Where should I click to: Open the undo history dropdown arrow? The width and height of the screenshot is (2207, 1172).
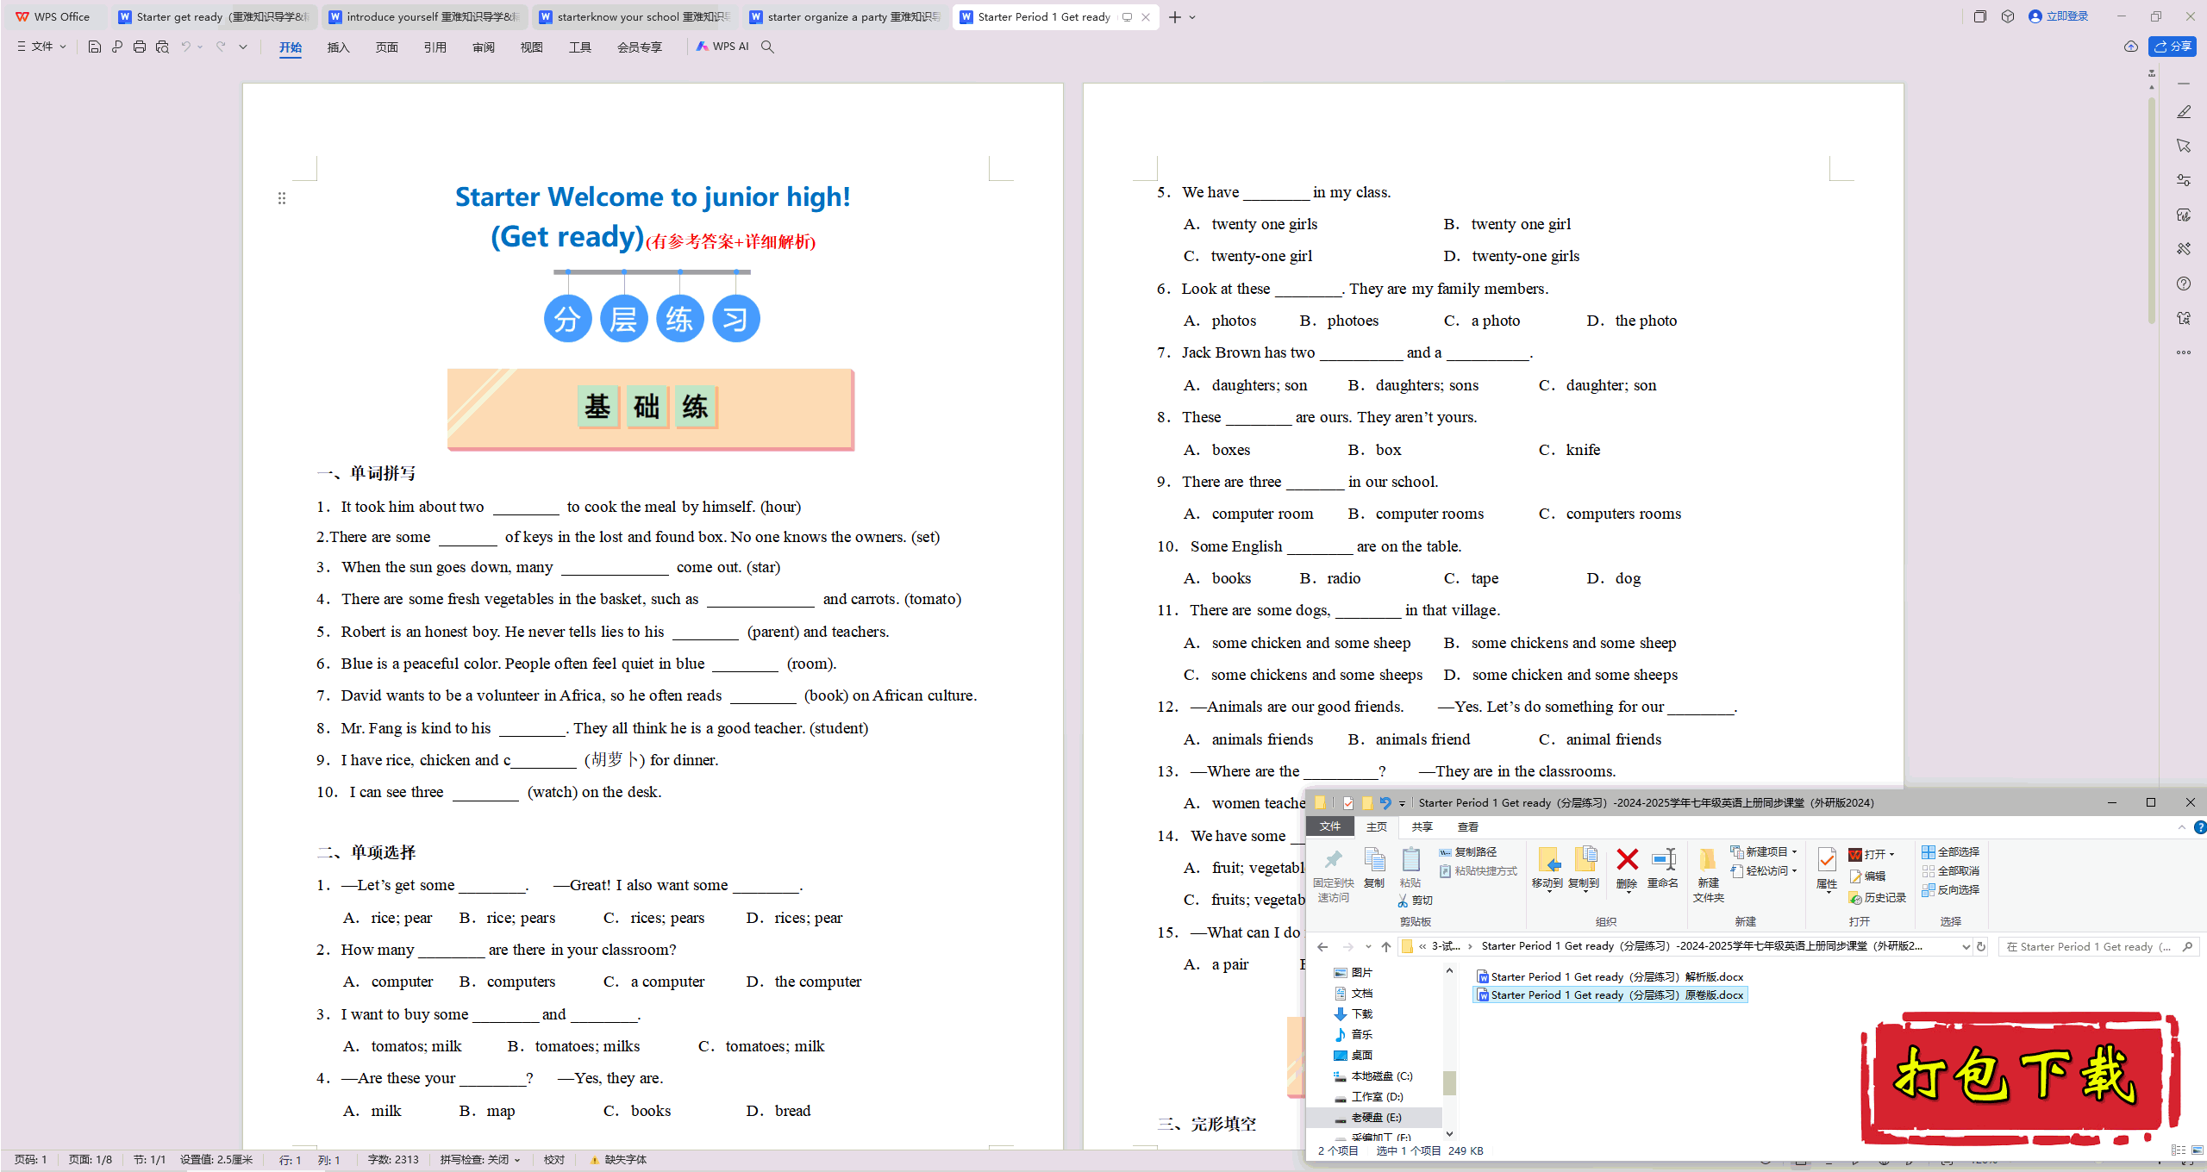pos(200,47)
